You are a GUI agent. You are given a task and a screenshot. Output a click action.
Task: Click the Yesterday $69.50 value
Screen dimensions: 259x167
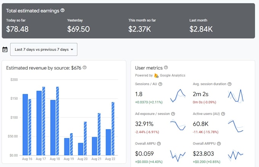coord(78,29)
